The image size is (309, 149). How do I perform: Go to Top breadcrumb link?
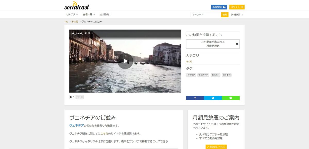(66, 22)
